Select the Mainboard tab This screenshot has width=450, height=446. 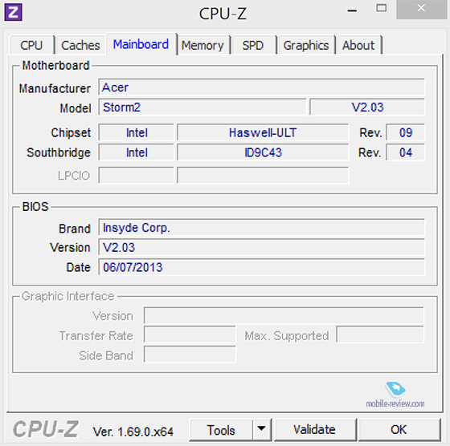141,44
